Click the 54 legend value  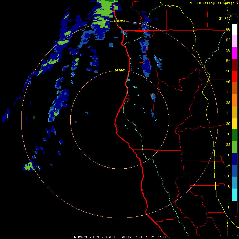228,61
